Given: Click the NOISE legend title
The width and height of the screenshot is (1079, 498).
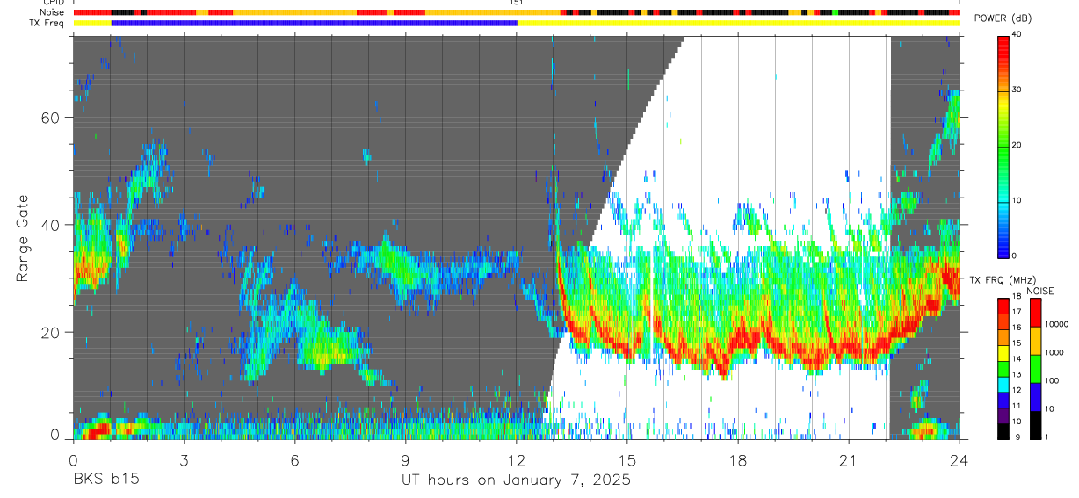Looking at the screenshot, I should click(x=1039, y=291).
